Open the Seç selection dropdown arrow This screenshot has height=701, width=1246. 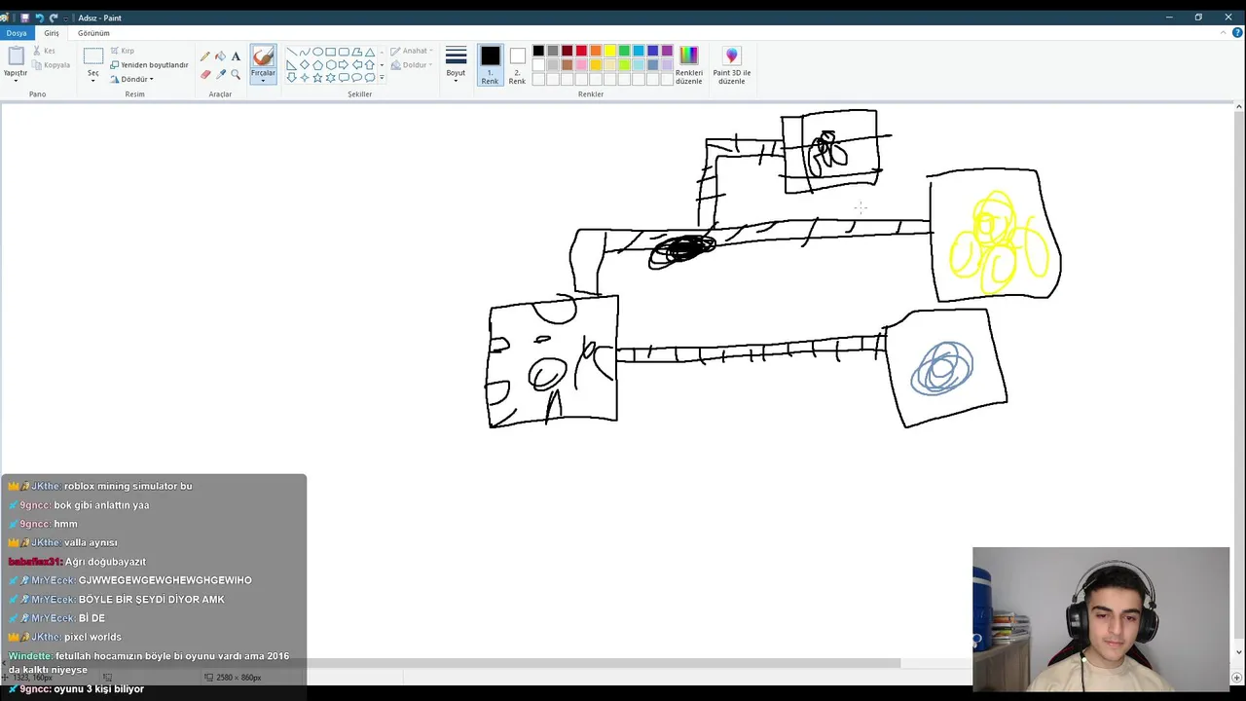(x=93, y=79)
